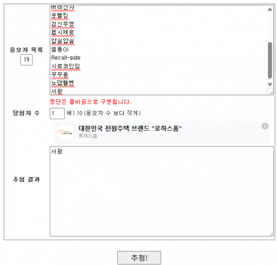Click the 검신무영 entry in the list
This screenshot has width=277, height=265.
pyautogui.click(x=63, y=24)
